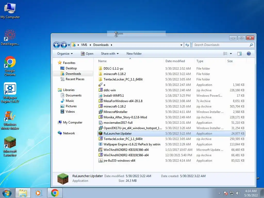
Task: Select Recent Places in navigation pane
Action: point(72,79)
